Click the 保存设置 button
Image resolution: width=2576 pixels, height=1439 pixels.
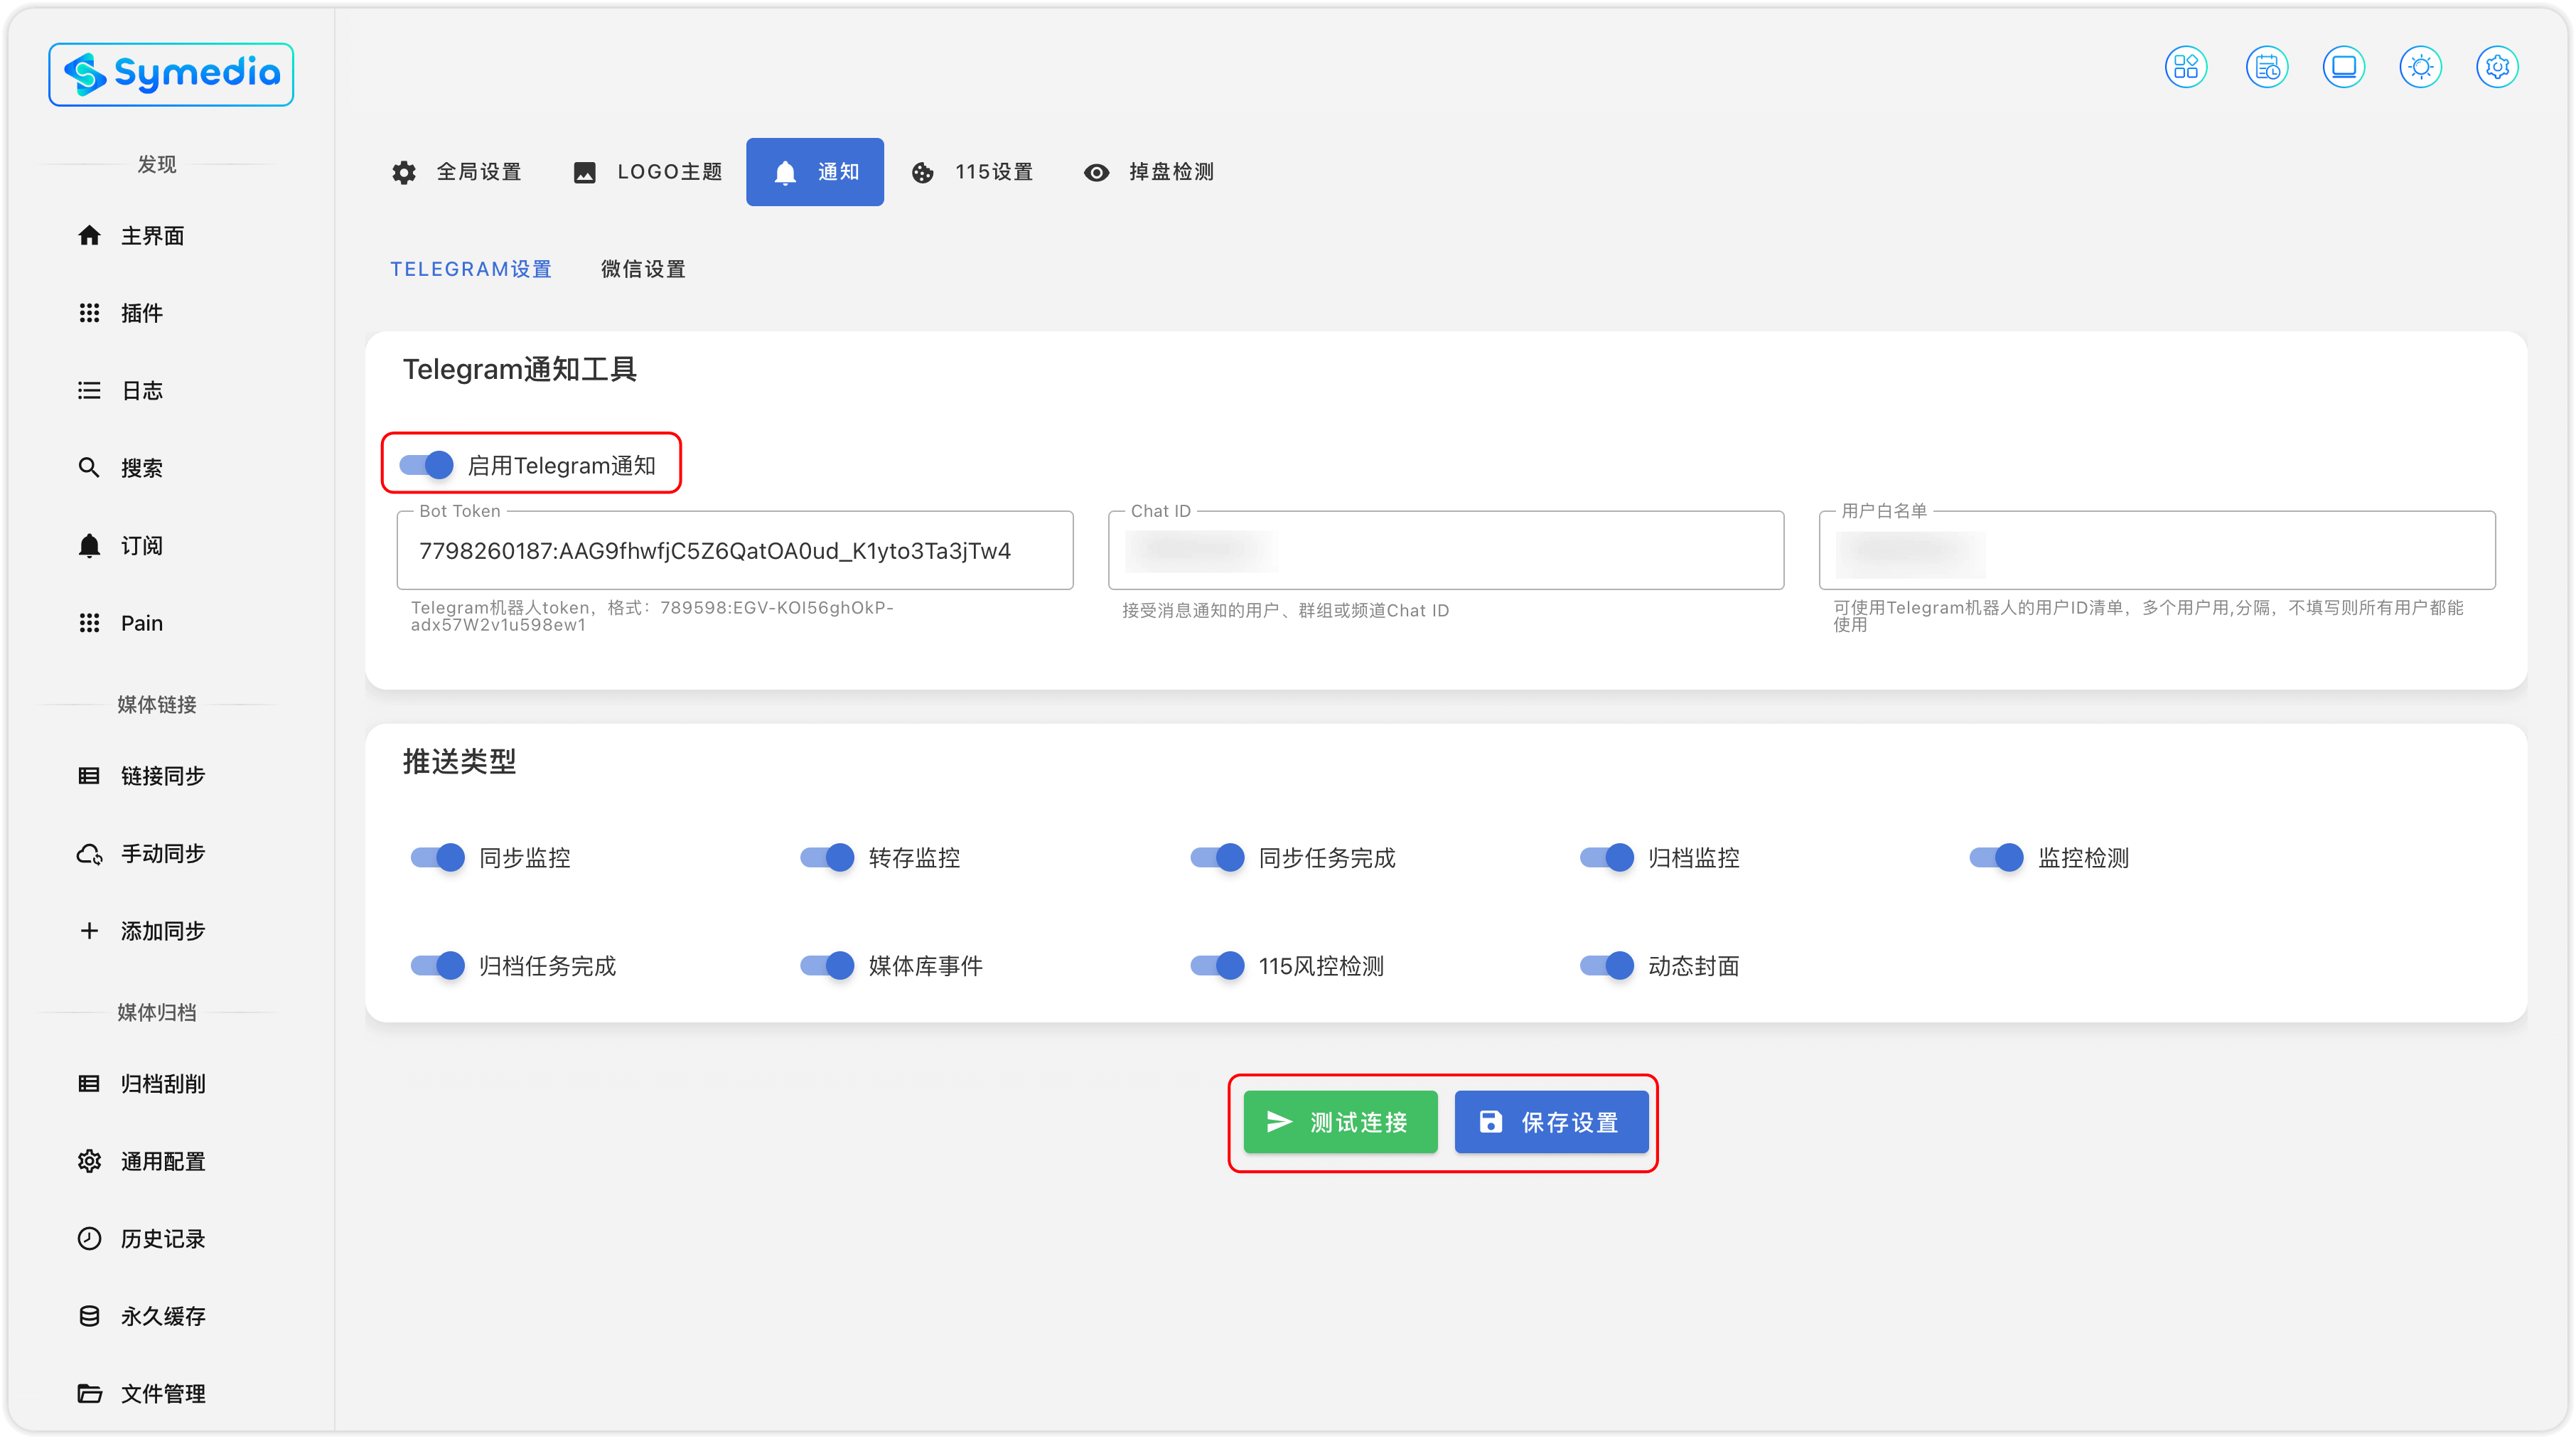click(1551, 1122)
